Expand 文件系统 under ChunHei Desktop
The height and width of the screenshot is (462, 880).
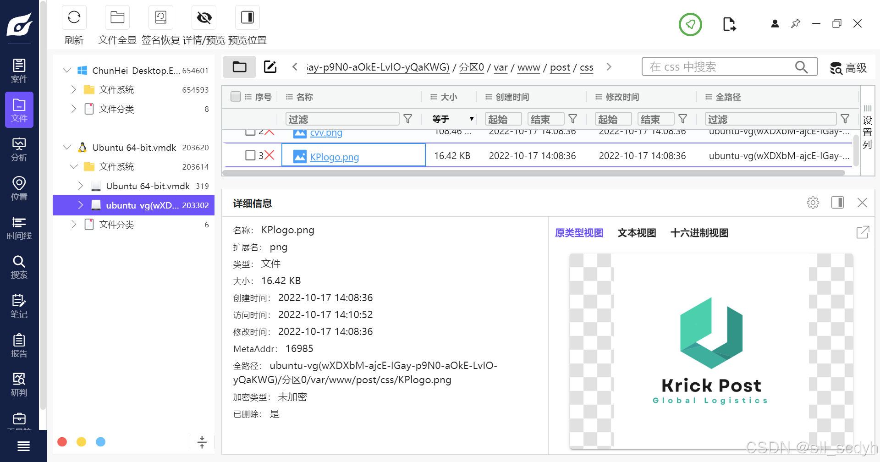(x=74, y=89)
